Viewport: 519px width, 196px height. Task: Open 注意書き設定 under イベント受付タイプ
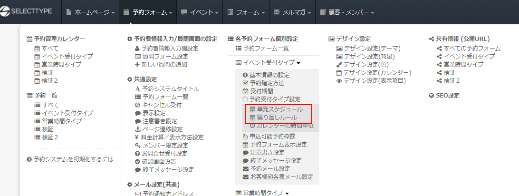point(263,152)
